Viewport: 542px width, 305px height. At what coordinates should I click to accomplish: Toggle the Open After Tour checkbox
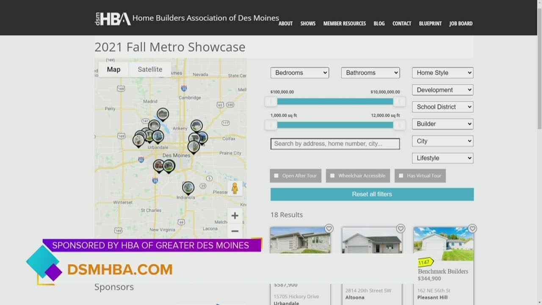(x=277, y=176)
